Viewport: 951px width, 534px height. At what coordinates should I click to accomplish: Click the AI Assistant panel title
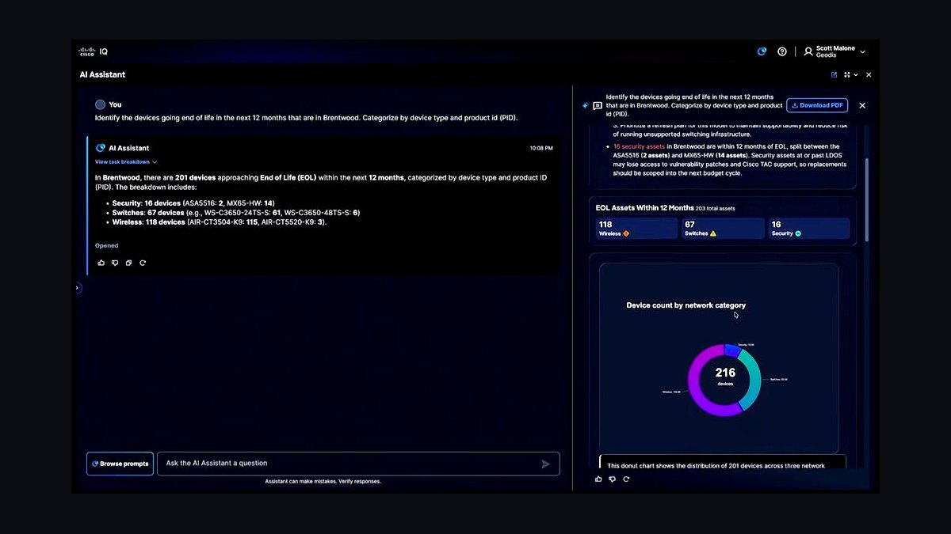102,74
